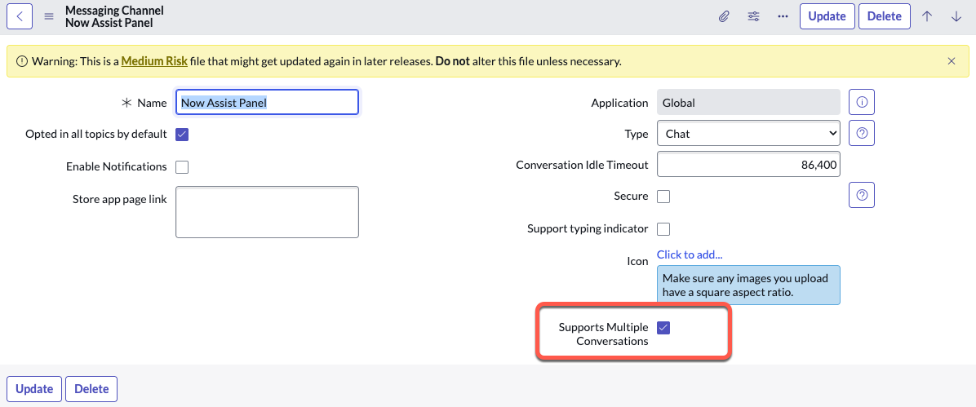
Task: Click the Conversation Idle Timeout field
Action: 749,164
